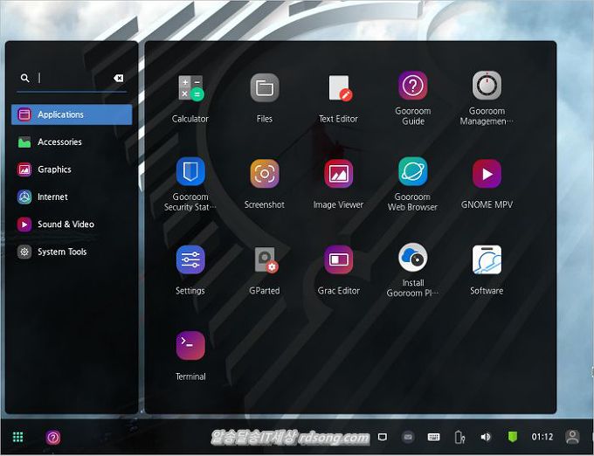The image size is (594, 456).
Task: Open Gooroom Security Status
Action: pos(190,173)
